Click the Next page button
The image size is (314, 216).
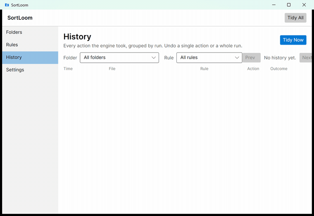click(306, 58)
